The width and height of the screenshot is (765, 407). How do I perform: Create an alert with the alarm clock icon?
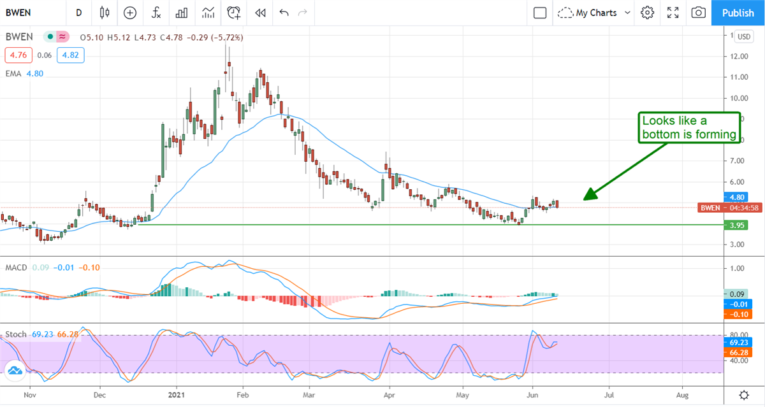pos(234,13)
